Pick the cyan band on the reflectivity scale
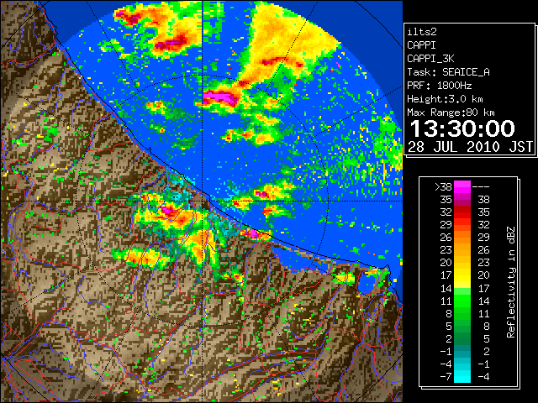 click(462, 376)
